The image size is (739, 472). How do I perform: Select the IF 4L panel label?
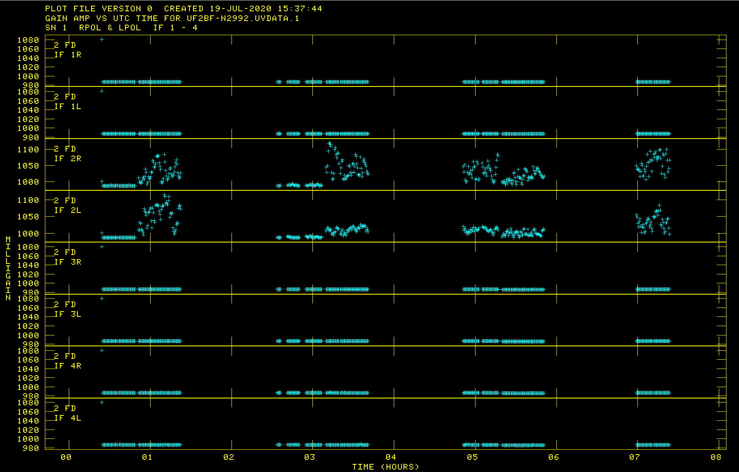coord(68,418)
